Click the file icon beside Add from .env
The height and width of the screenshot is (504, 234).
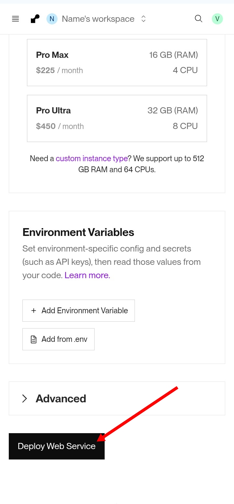coord(33,339)
